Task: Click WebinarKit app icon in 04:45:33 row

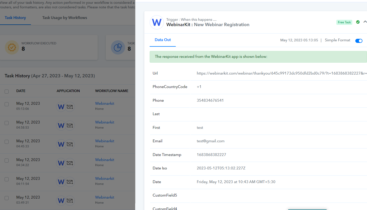Action: tap(61, 144)
